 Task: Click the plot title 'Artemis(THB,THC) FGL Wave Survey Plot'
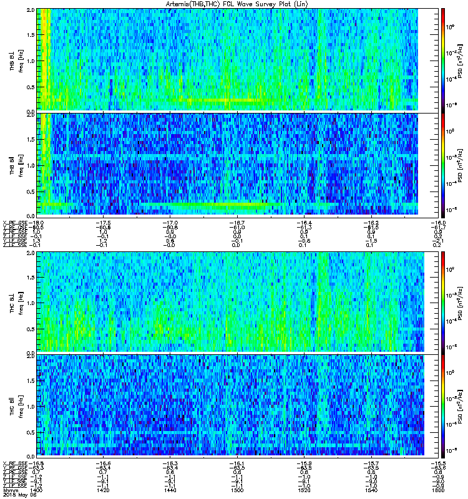pos(237,4)
